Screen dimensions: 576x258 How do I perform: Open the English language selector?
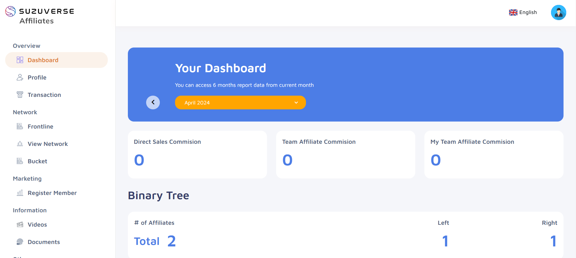[x=523, y=12]
